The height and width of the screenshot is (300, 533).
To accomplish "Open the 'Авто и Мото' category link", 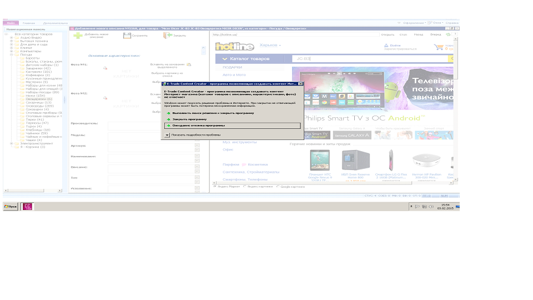I will click(x=234, y=75).
